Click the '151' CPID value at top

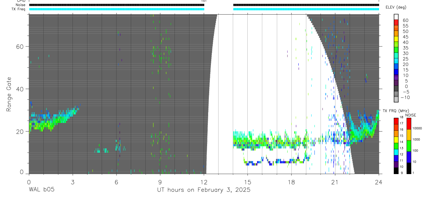(204, 1)
